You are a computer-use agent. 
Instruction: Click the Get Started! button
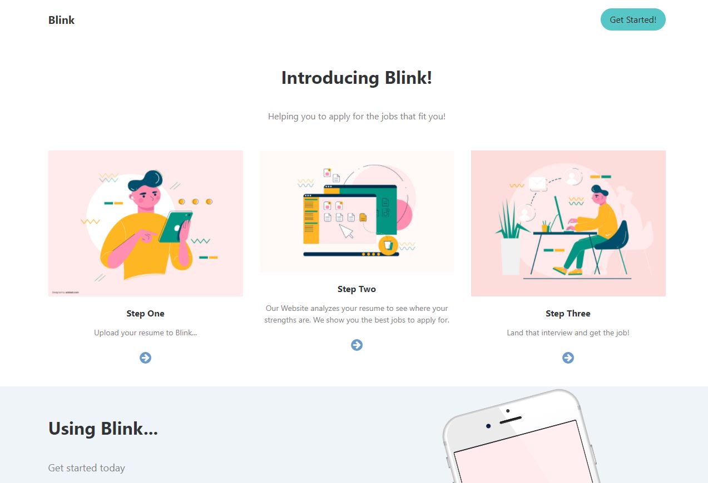coord(633,19)
